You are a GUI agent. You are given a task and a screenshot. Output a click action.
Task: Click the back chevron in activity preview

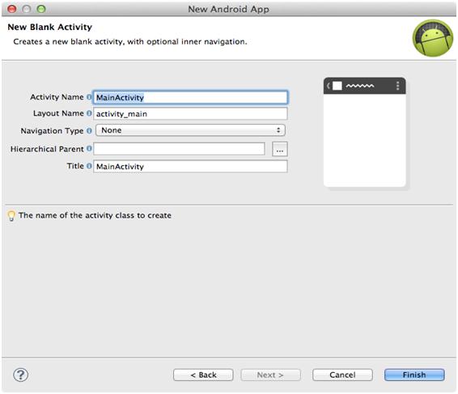pos(329,86)
